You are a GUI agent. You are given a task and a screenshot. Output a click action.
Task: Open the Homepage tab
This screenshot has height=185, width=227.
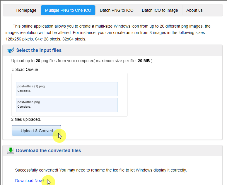point(26,10)
